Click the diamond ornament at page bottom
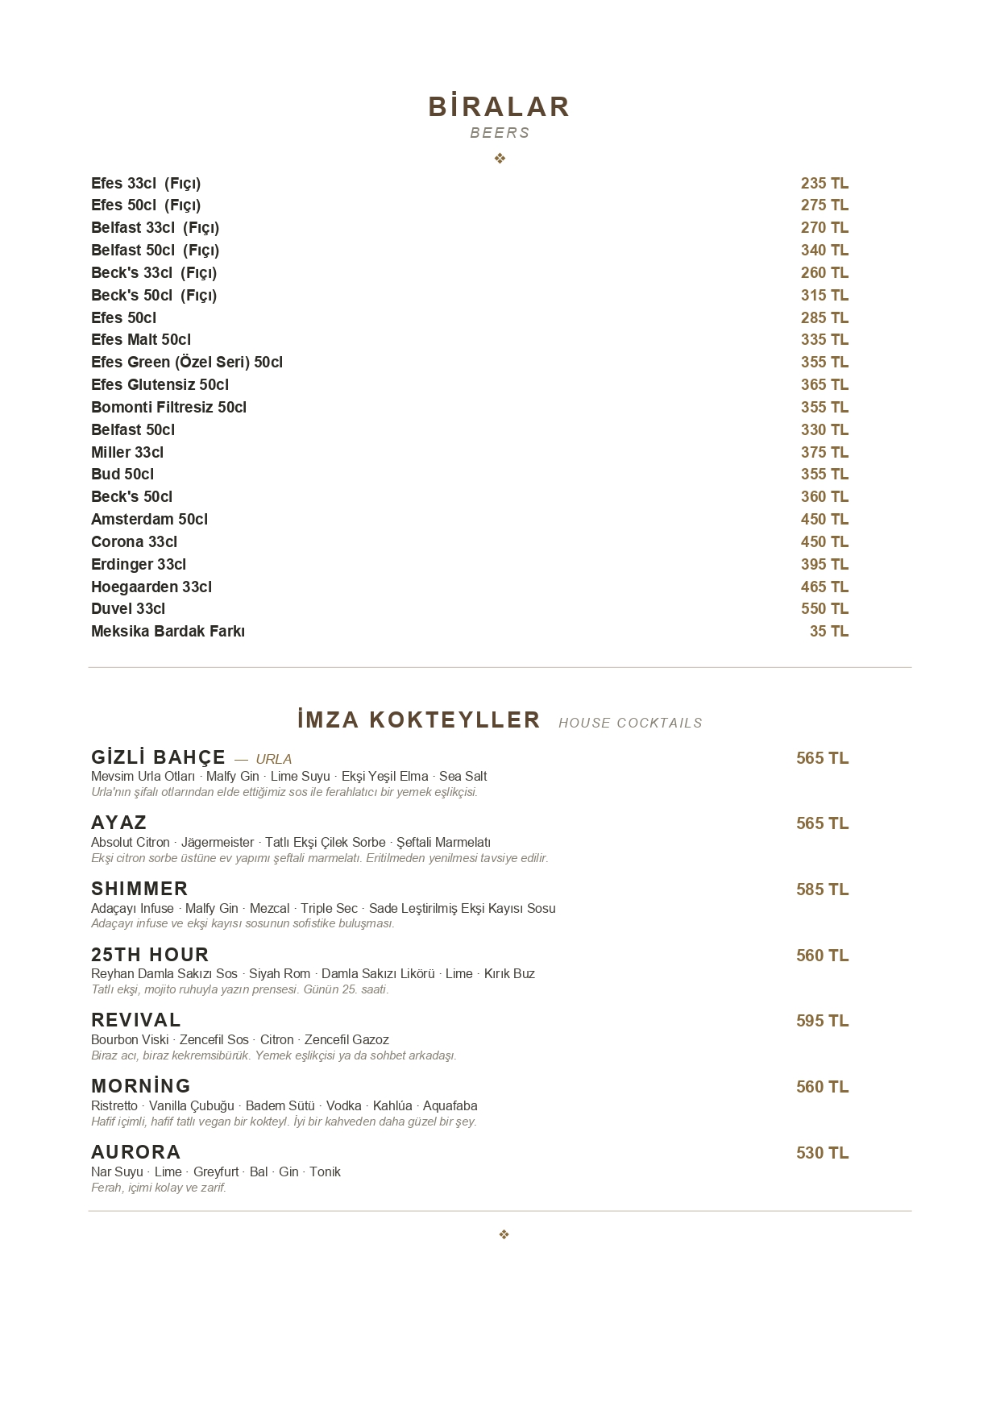 click(504, 1234)
